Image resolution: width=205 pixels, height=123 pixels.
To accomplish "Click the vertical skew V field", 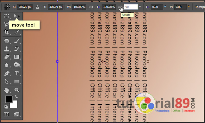I will point(180,7).
